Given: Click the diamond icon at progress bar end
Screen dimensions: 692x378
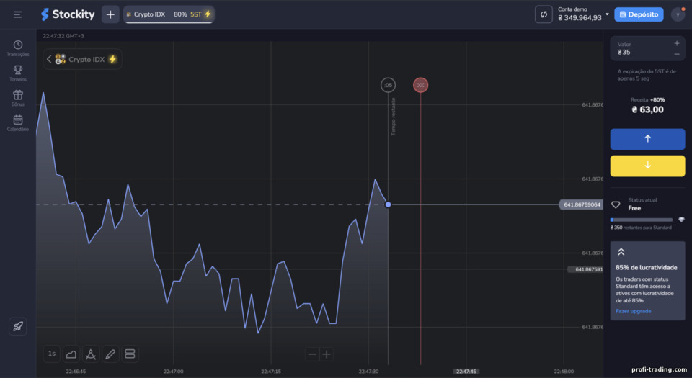Looking at the screenshot, I should (681, 220).
